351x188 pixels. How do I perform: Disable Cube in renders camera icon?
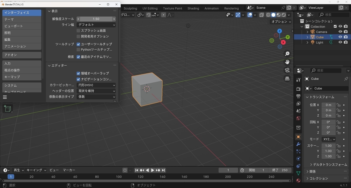(x=346, y=37)
